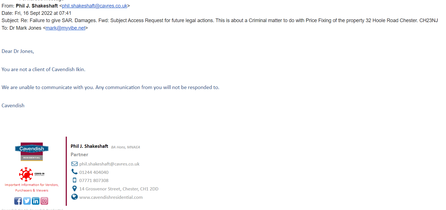Click the Cavendish Residential logo

coord(32,152)
